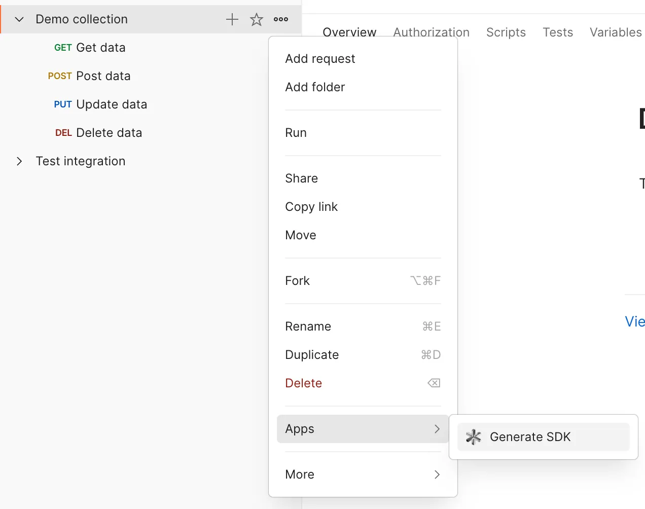The image size is (645, 509).
Task: Select Add folder from the menu
Action: point(315,87)
